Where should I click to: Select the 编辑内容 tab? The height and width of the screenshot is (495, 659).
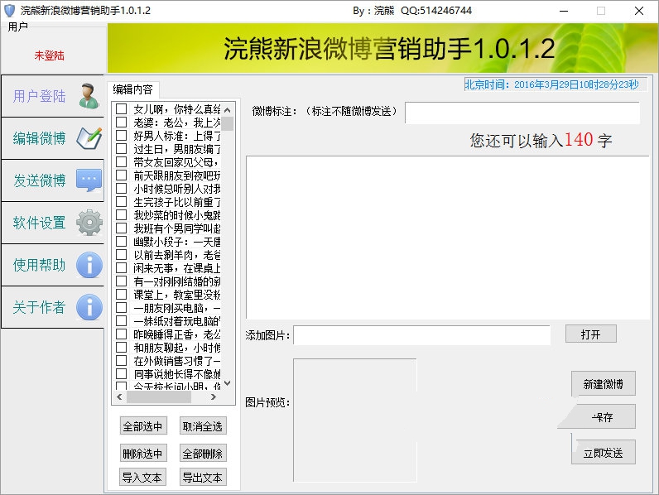[x=132, y=89]
